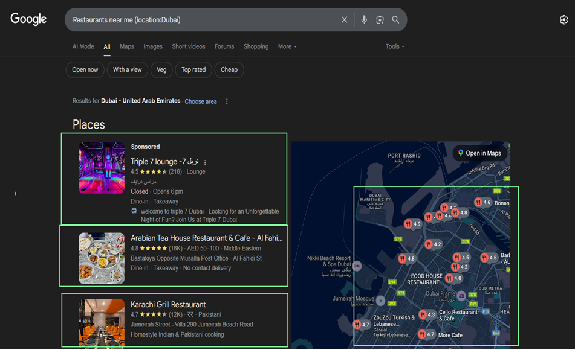
Task: Click the Open in Maps button
Action: point(479,153)
